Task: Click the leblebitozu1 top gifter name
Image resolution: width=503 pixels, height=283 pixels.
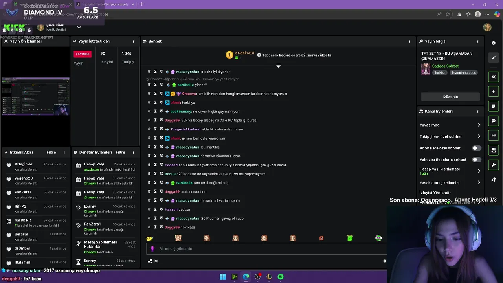Action: click(x=244, y=53)
